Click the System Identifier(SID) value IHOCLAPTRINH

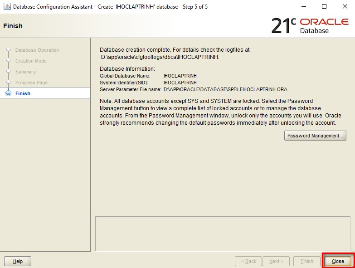pyautogui.click(x=180, y=83)
